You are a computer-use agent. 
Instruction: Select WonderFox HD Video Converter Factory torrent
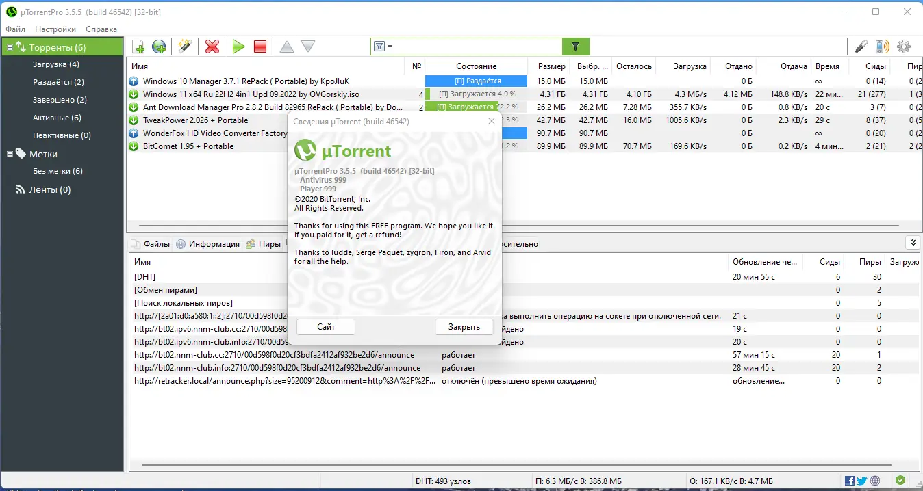click(215, 133)
